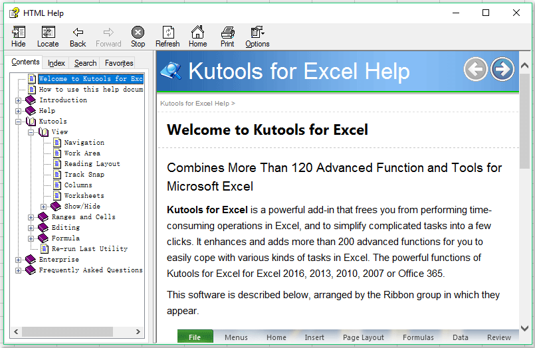Go Back using the toolbar arrow
The image size is (535, 348).
point(78,33)
